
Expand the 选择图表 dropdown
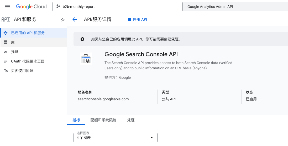click(115, 138)
